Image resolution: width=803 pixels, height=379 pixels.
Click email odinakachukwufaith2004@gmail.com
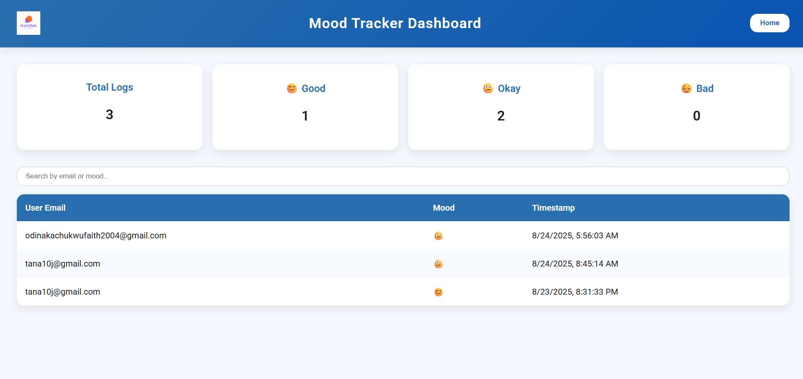pos(96,235)
